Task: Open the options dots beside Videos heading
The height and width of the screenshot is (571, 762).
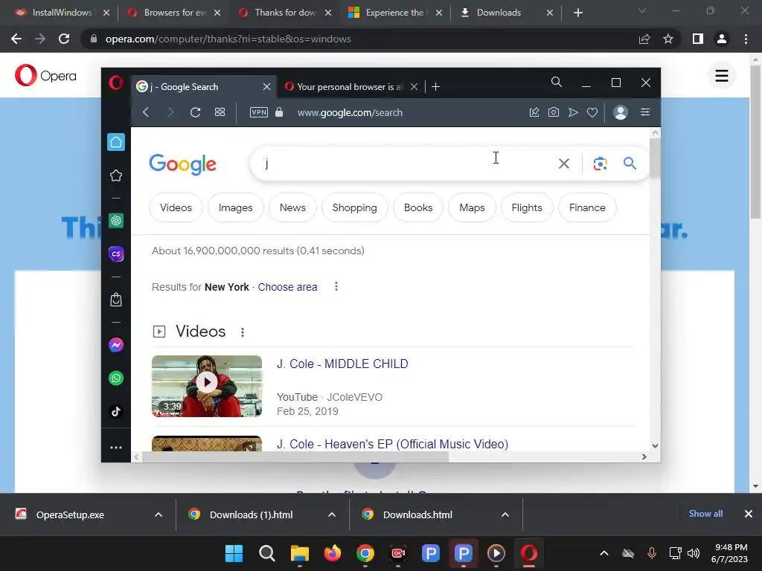Action: [x=243, y=332]
